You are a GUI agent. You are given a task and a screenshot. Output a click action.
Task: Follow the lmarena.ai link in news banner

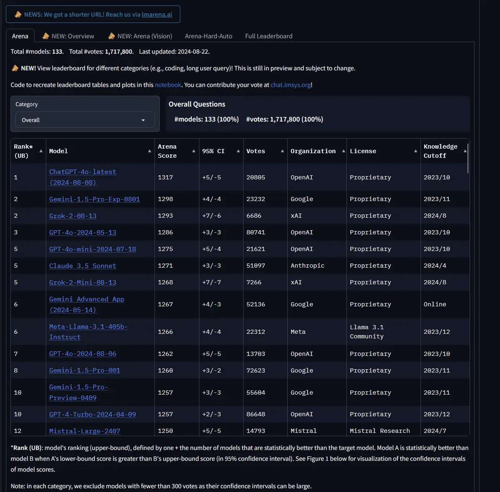click(x=157, y=15)
